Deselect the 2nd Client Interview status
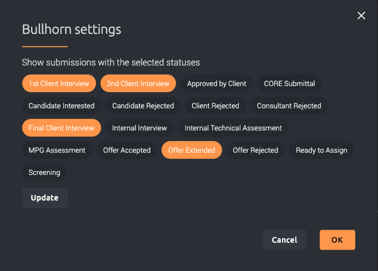The height and width of the screenshot is (271, 378). (x=138, y=84)
